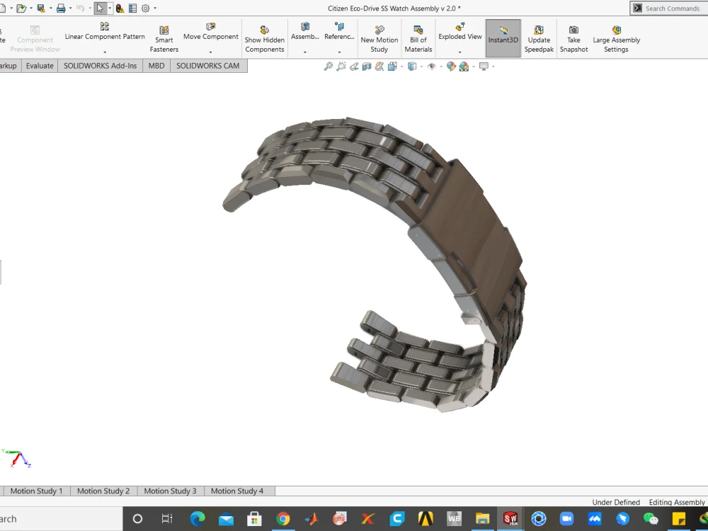This screenshot has width=708, height=531.
Task: Toggle Hide/Show Items eye icon
Action: coord(432,67)
